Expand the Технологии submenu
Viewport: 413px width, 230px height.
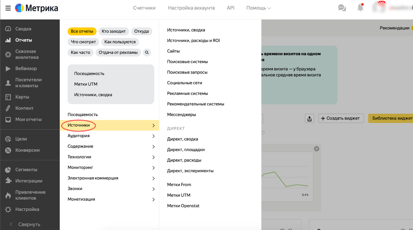109,157
